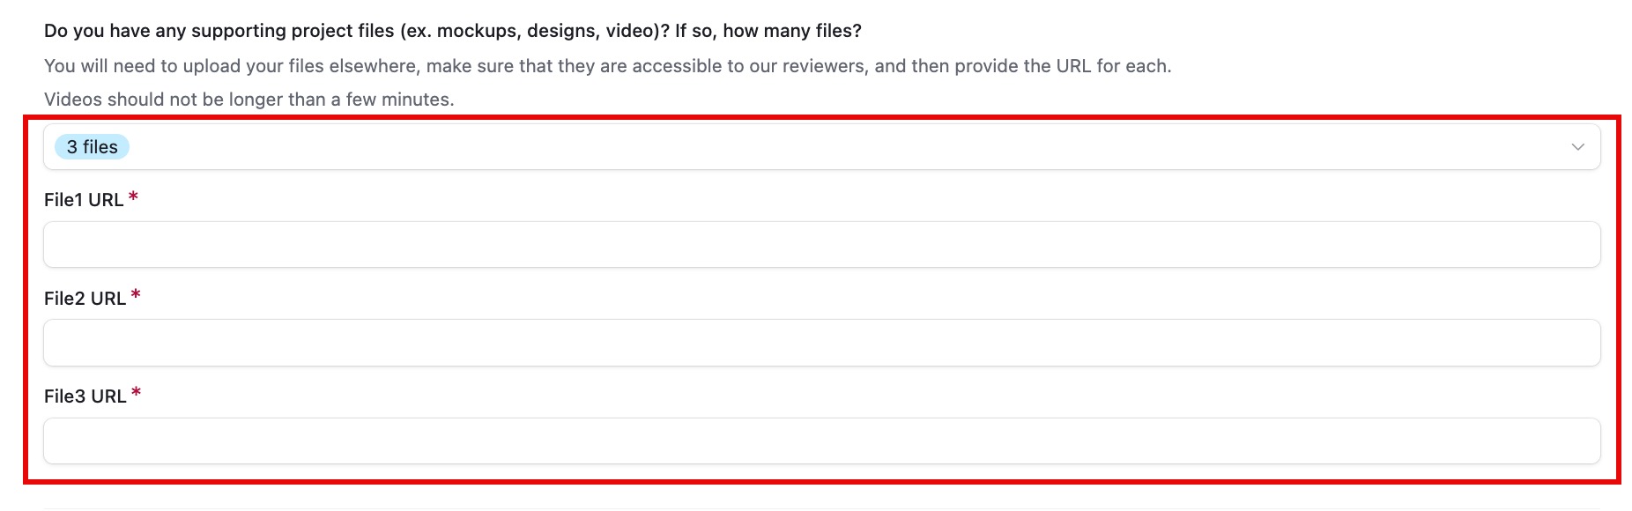
Task: Click the File3 URL label
Action: click(85, 396)
